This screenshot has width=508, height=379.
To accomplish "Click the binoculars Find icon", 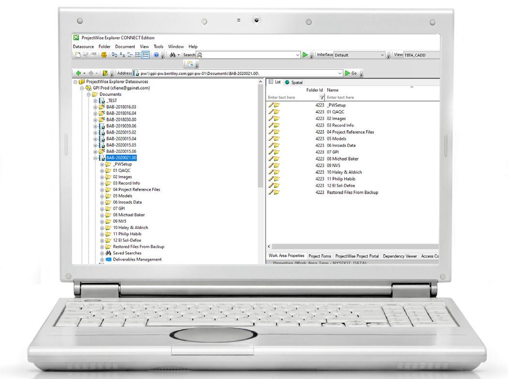I will pyautogui.click(x=172, y=55).
